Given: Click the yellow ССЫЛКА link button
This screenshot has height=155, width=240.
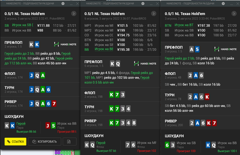Looking at the screenshot, I should (x=15, y=142).
